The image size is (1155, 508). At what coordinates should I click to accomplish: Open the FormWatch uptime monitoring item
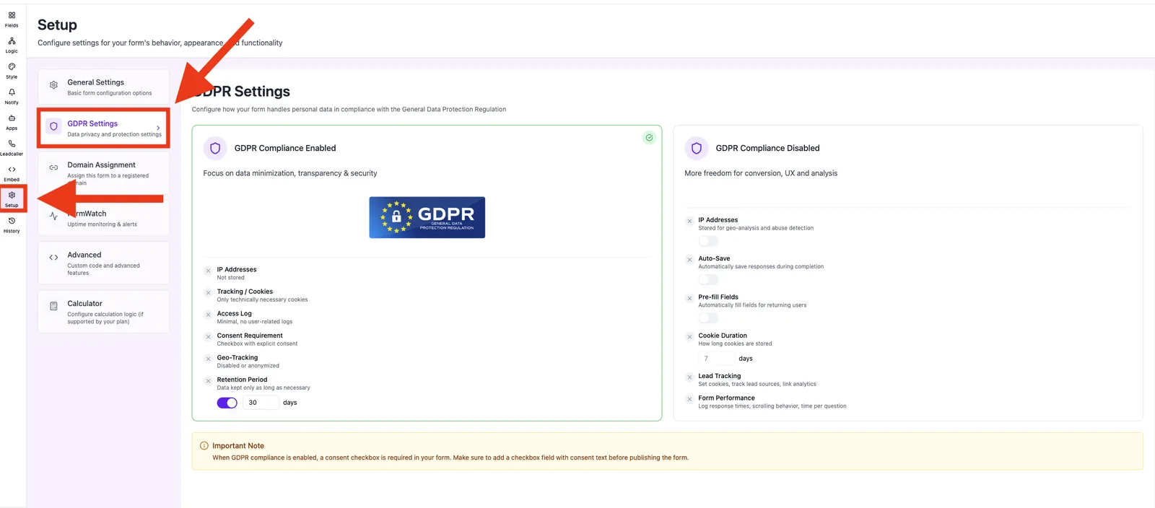[x=104, y=218]
